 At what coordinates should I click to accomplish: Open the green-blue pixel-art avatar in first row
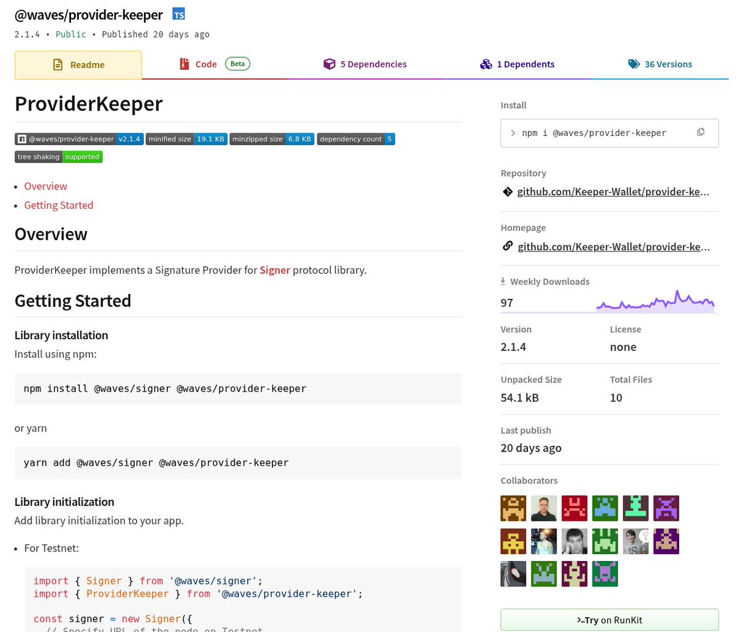click(x=605, y=508)
